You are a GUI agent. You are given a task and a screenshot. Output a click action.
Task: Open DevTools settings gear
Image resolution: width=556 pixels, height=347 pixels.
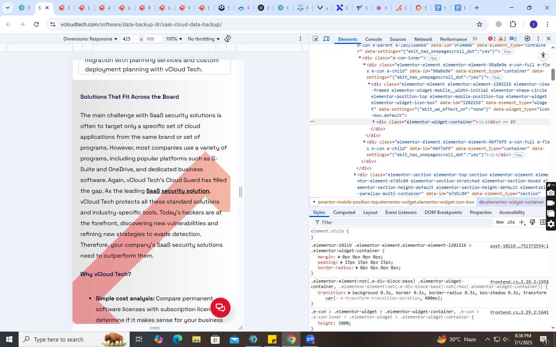527,39
